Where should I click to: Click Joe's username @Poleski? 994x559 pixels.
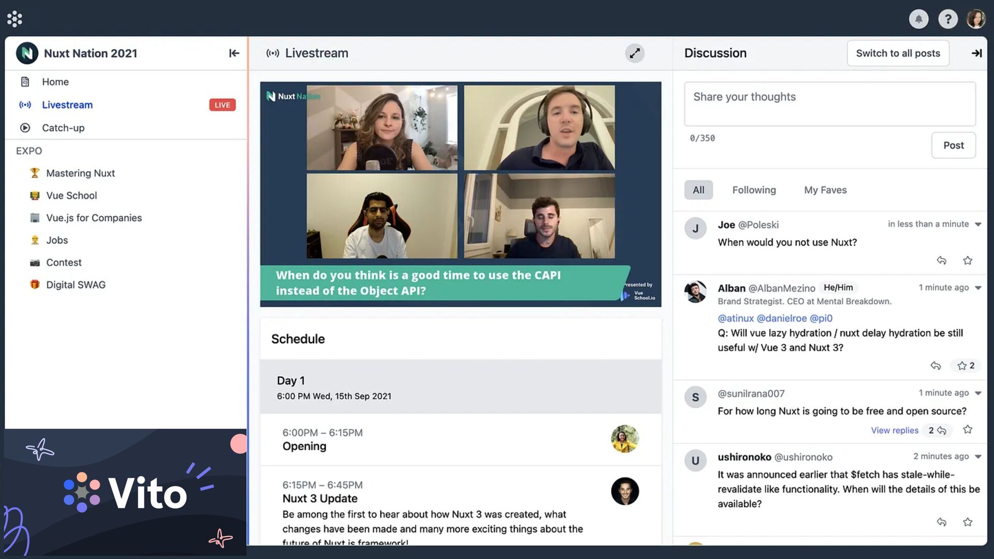(758, 225)
